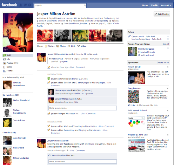Go to Home in top bar
This screenshot has height=165, width=174.
pos(145,5)
